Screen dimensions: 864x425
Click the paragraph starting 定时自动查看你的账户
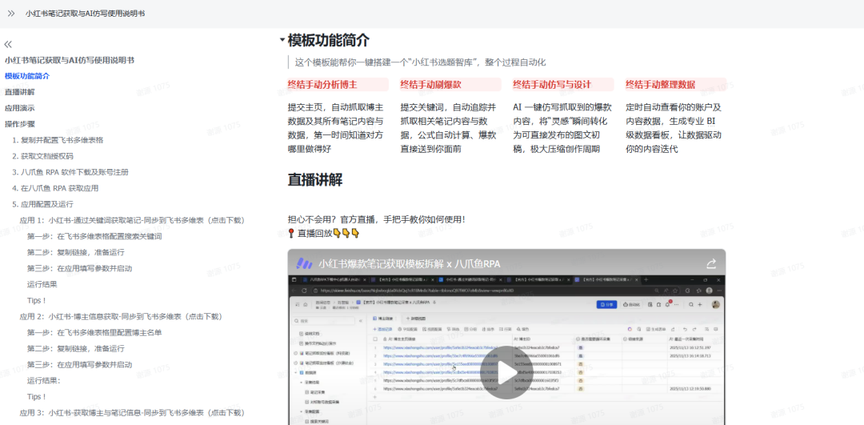[x=674, y=128]
